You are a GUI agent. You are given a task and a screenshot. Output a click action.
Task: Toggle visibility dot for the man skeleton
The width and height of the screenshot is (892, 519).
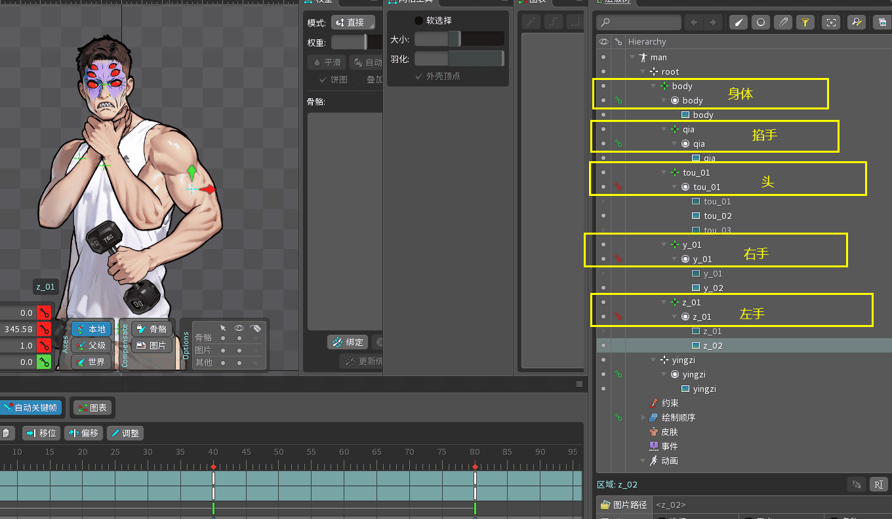tap(603, 57)
